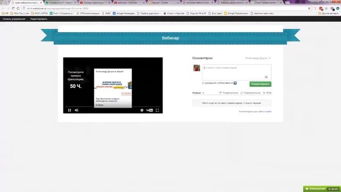Open the Google Календарь bookmark
341x192 pixels.
click(x=124, y=13)
